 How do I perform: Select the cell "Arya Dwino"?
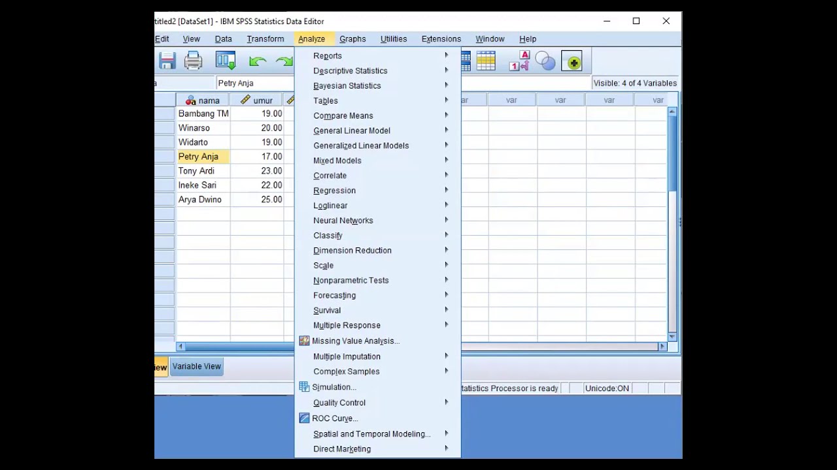[203, 200]
